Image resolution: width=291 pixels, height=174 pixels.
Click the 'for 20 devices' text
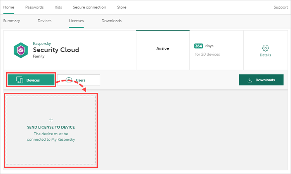[x=208, y=55]
